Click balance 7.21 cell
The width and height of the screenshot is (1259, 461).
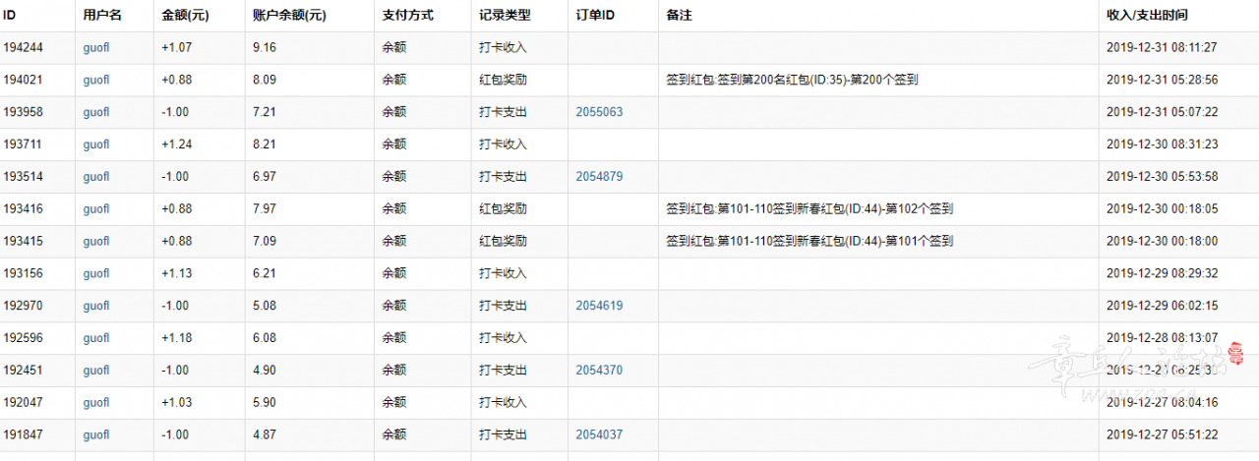(x=264, y=112)
